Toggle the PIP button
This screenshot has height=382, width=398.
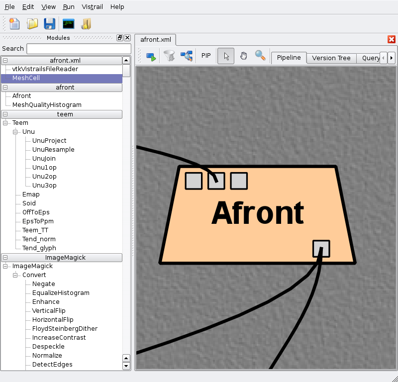coord(206,56)
